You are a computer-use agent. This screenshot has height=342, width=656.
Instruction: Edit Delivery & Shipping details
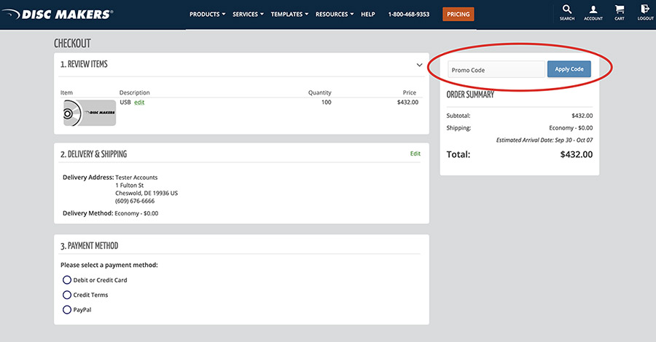click(415, 154)
